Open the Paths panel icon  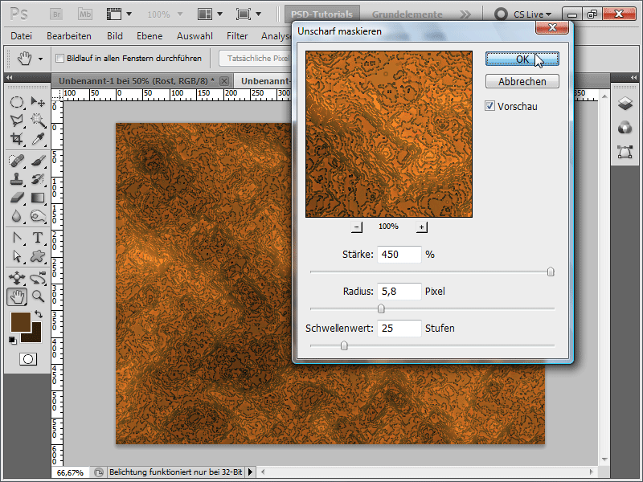[625, 152]
